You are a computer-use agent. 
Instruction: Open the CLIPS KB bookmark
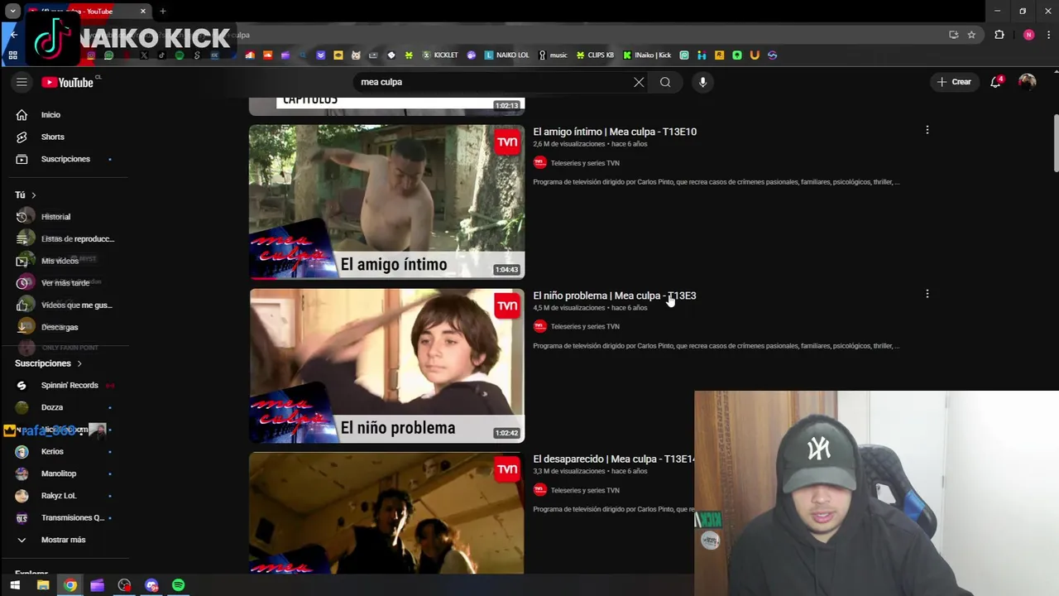point(595,55)
